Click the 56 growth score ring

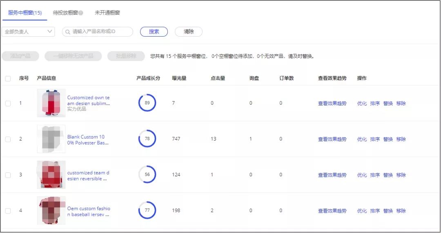147,175
